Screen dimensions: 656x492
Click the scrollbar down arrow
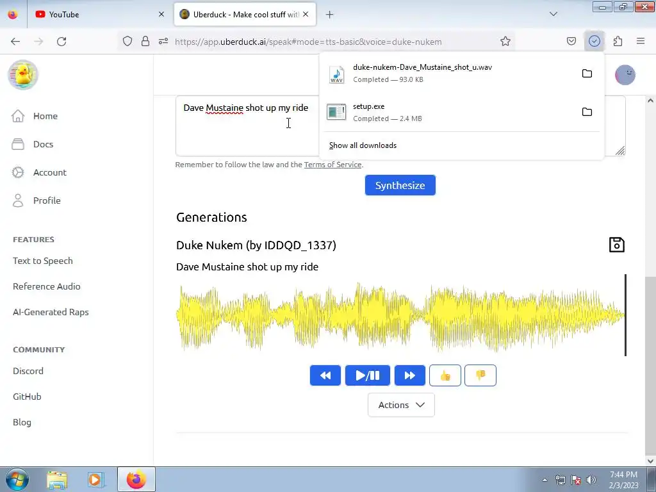[x=650, y=461]
